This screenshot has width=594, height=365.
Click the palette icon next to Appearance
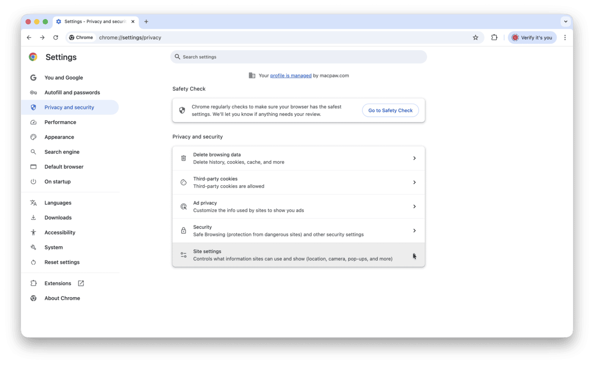(x=33, y=137)
